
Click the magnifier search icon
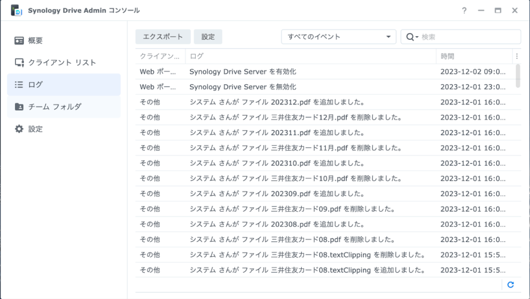pyautogui.click(x=410, y=37)
